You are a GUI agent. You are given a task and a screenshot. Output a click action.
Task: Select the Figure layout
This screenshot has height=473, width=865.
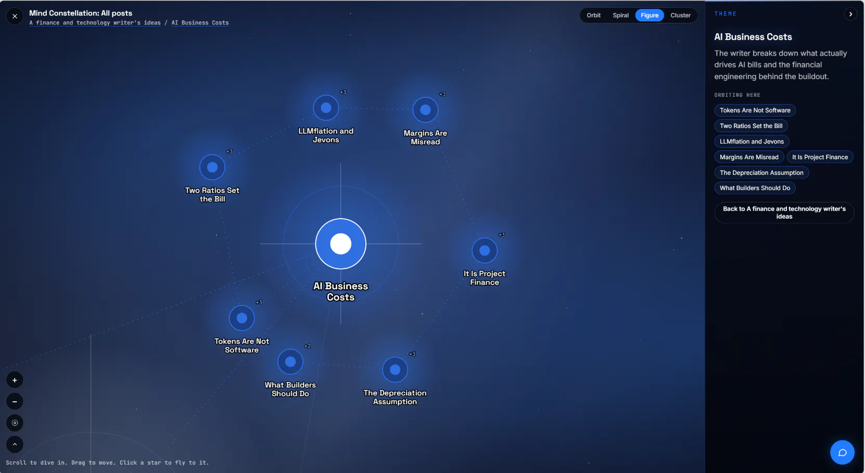pyautogui.click(x=650, y=16)
